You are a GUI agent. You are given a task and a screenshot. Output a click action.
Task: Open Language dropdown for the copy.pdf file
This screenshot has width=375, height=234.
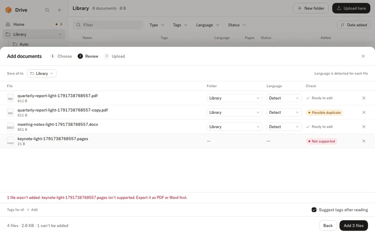click(x=284, y=112)
